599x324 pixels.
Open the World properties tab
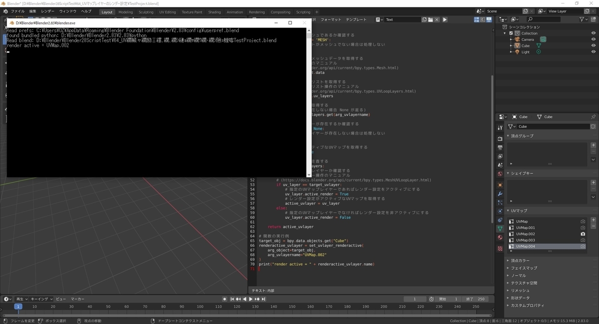(x=500, y=174)
